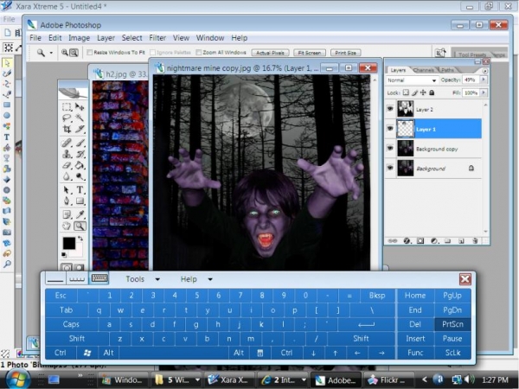Screen dimensions: 519x389
Task: Click the Actual Pixels button
Action: click(270, 53)
